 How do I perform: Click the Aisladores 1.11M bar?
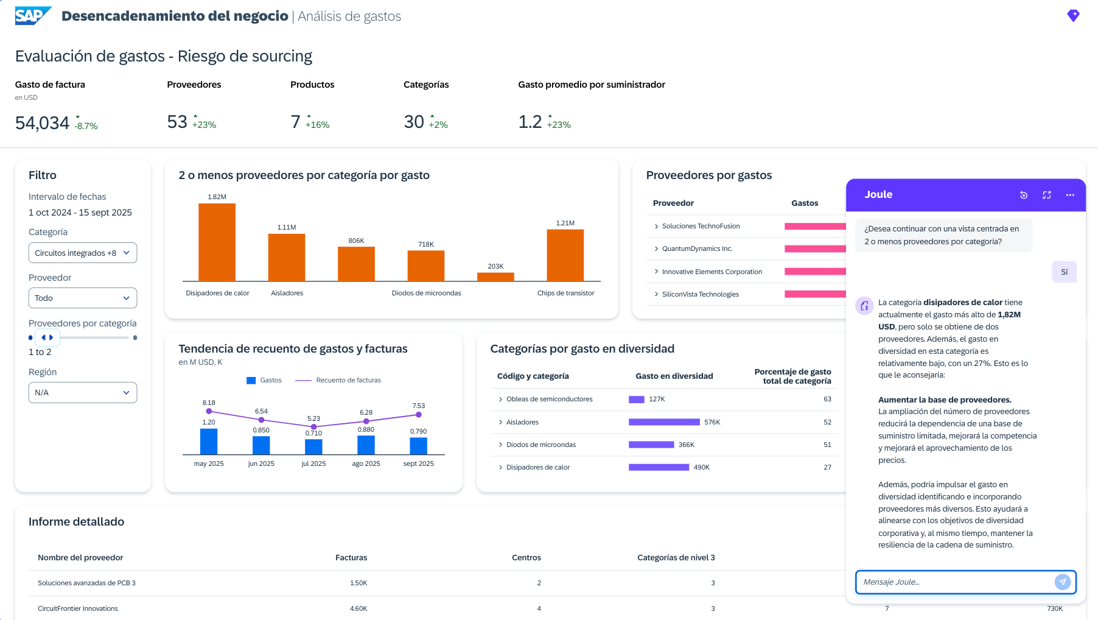[287, 257]
